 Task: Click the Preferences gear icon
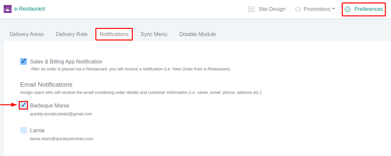[x=348, y=9]
